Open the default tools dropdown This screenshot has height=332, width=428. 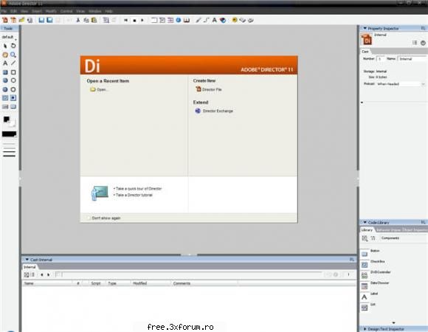[x=9, y=37]
